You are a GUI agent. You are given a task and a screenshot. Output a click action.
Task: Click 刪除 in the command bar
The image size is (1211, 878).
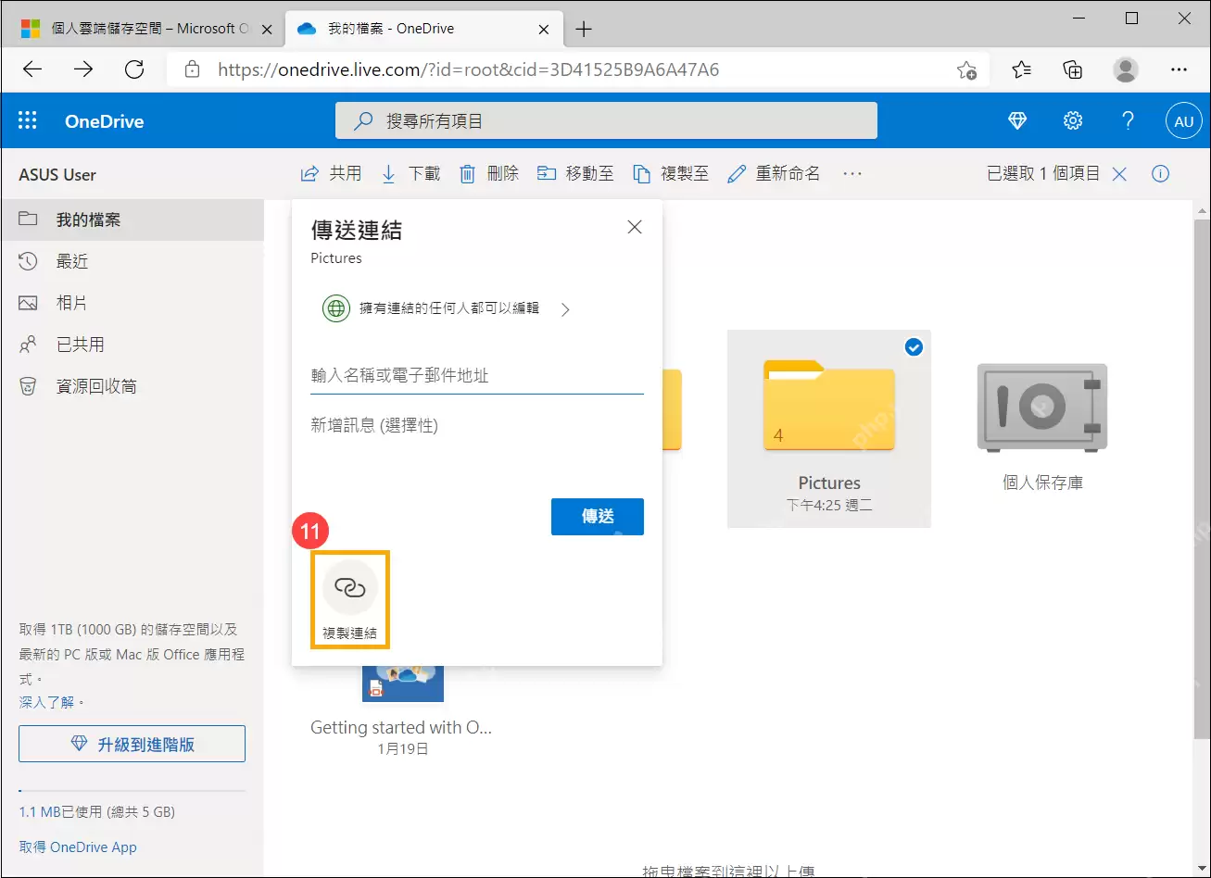pos(489,173)
